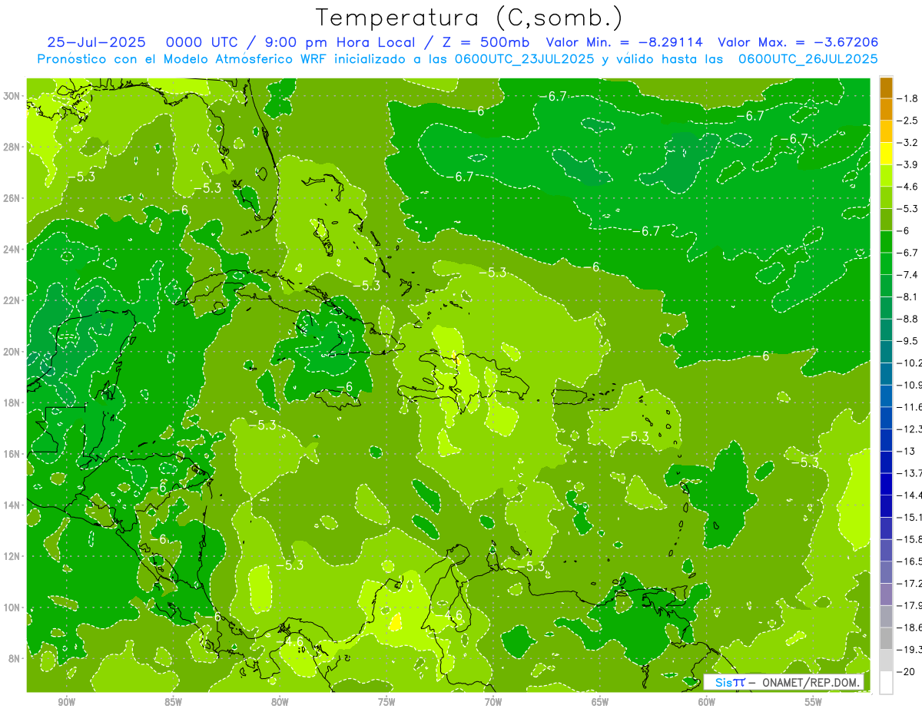Click the 75W longitude axis label
Image resolution: width=922 pixels, height=712 pixels.
tap(386, 702)
